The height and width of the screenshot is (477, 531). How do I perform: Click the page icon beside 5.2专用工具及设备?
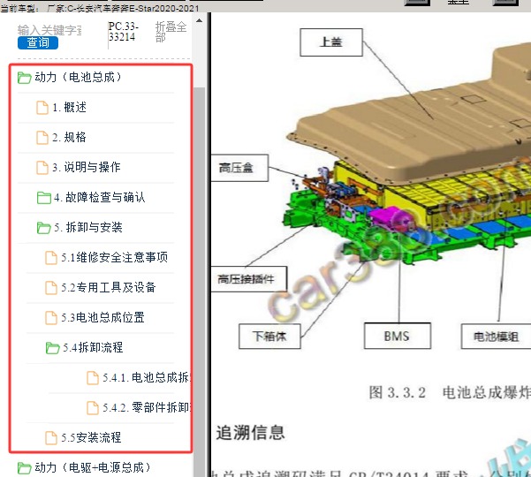coord(51,288)
